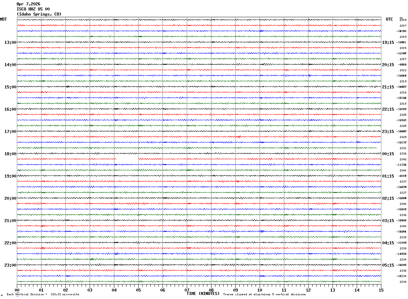This screenshot has height=299, width=408.
Task: Click the 19:15 UTC time label
Action: (388, 43)
